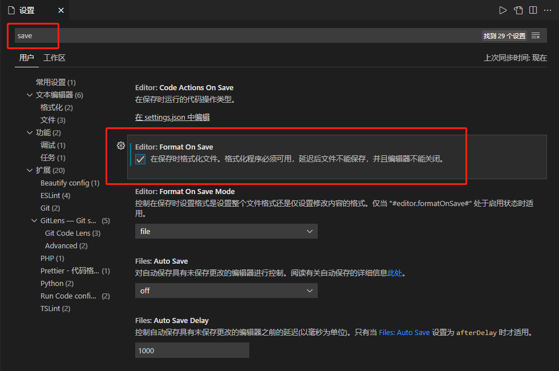
Task: Close the 设置 tab
Action: pyautogui.click(x=61, y=10)
